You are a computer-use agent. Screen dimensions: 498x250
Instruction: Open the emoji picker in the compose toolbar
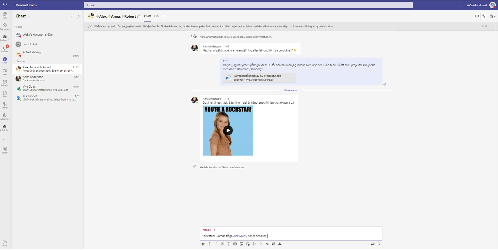tap(228, 244)
